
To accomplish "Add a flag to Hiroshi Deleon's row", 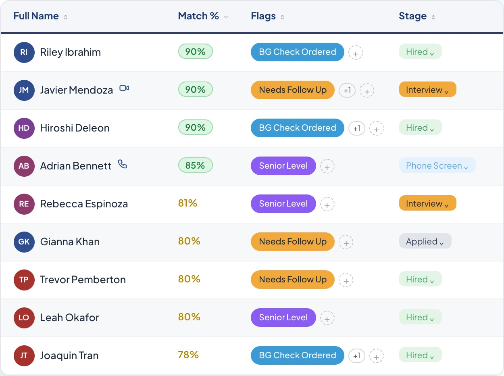I will coord(377,129).
